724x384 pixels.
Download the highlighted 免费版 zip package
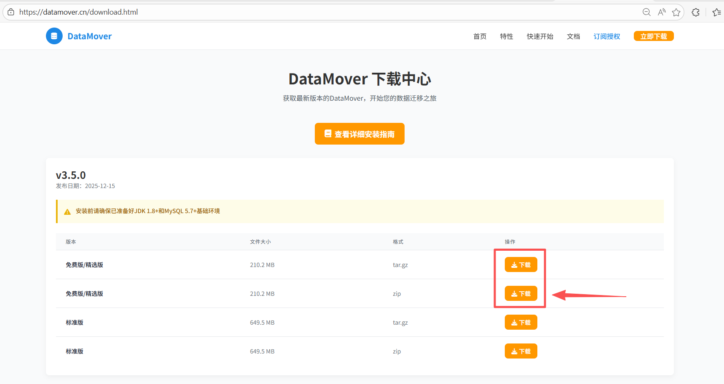click(x=521, y=293)
